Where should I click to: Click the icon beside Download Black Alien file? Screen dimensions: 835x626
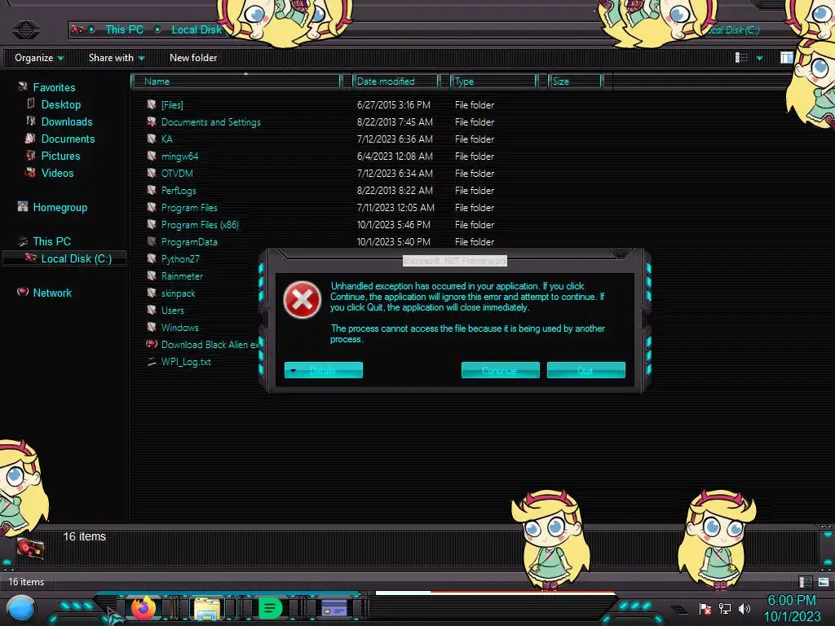[152, 344]
